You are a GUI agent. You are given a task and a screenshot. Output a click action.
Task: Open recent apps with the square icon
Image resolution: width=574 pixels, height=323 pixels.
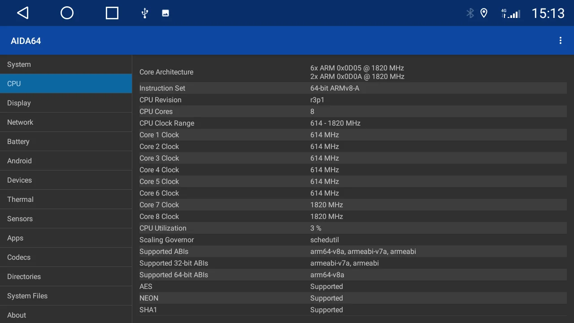[x=112, y=13]
